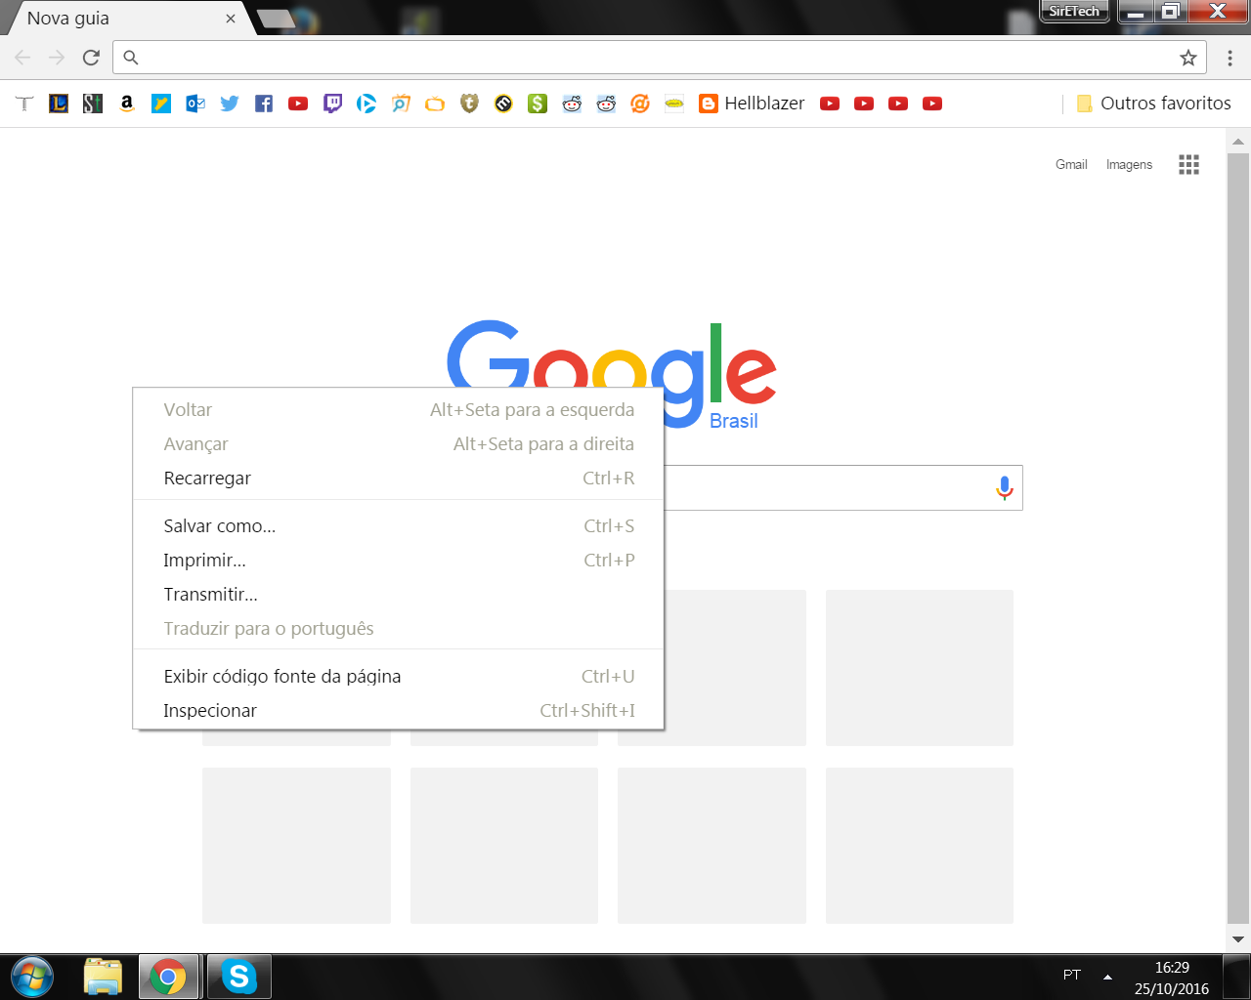
Task: Open a new tab with the tab-strip button
Action: pyautogui.click(x=276, y=19)
